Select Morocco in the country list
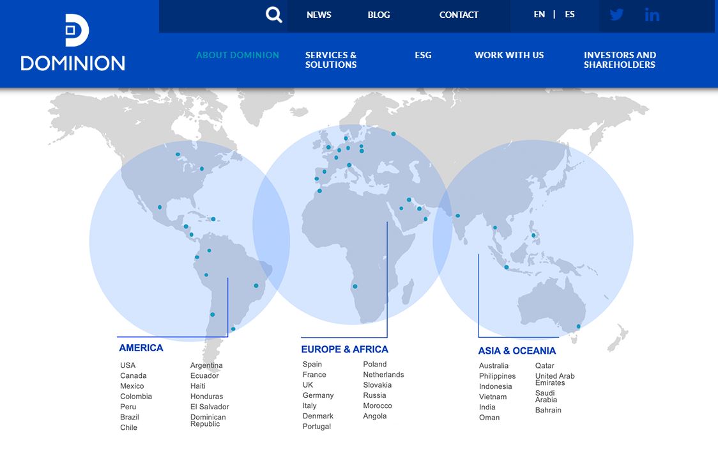718x449 pixels. click(378, 406)
